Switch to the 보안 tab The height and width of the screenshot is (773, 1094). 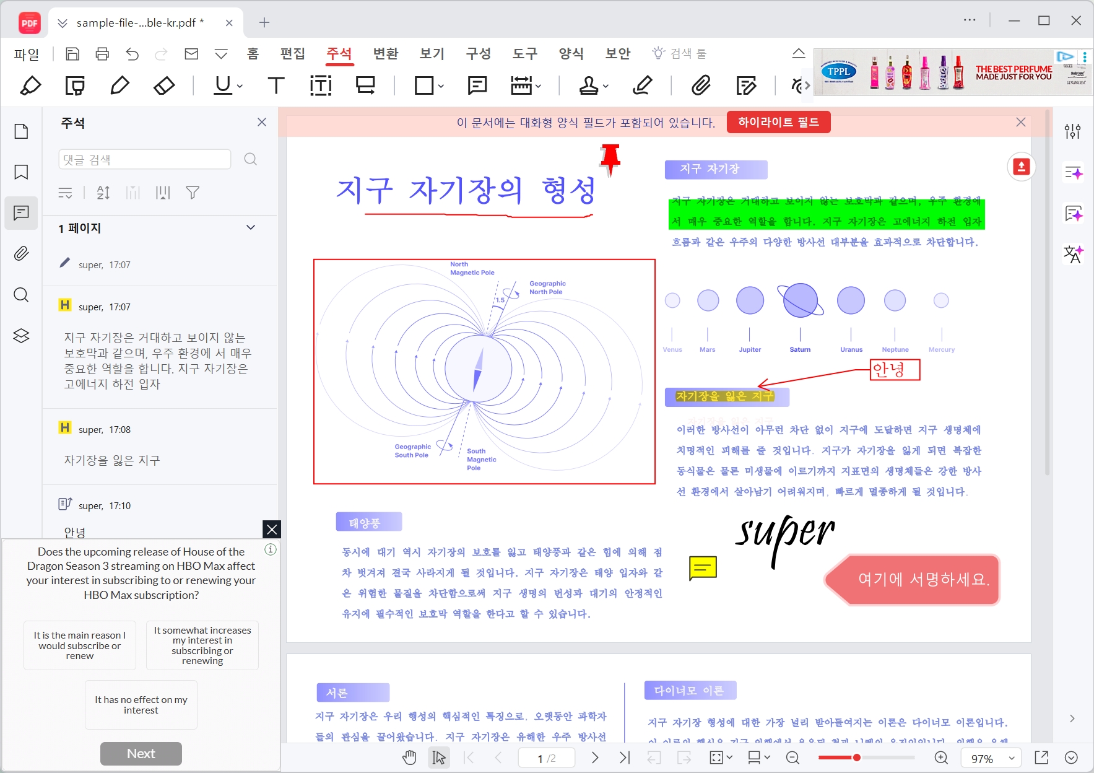pyautogui.click(x=617, y=54)
